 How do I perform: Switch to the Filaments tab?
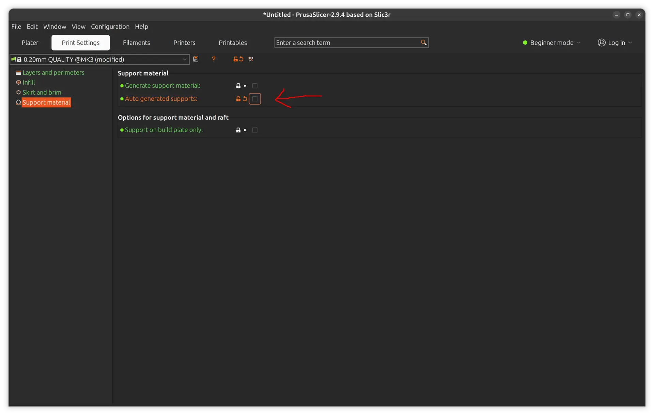tap(136, 43)
